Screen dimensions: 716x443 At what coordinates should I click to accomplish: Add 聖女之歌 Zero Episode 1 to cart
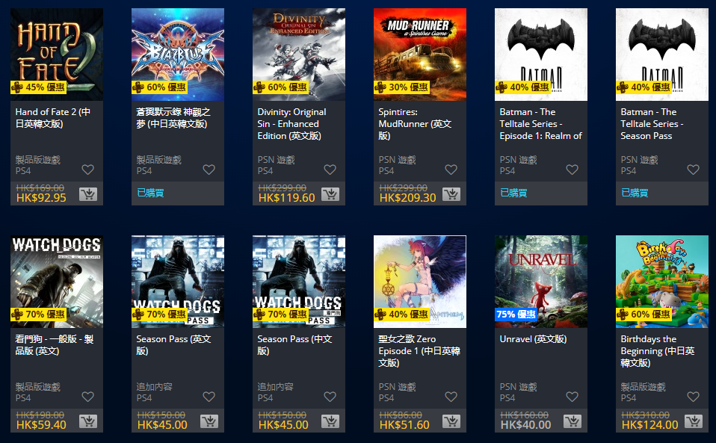click(x=451, y=421)
